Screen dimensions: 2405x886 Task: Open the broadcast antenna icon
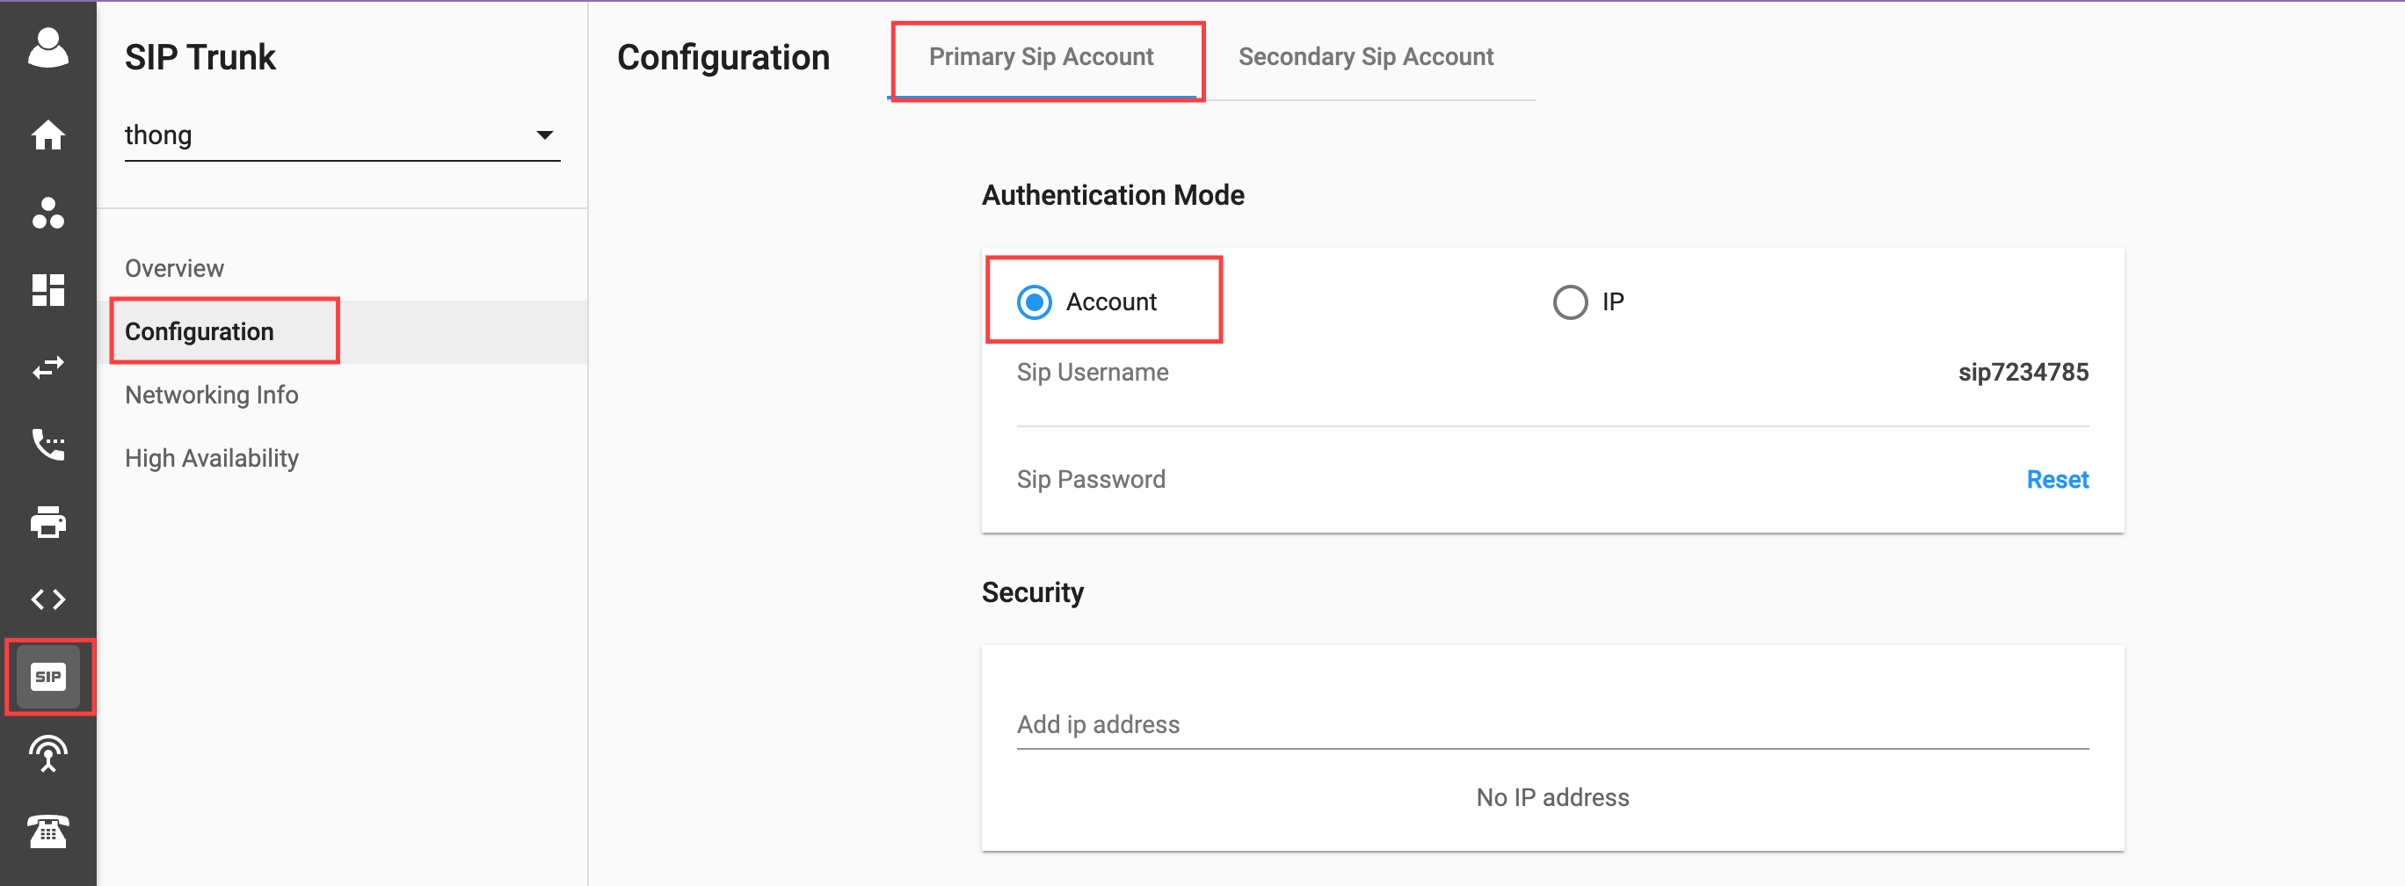coord(47,753)
